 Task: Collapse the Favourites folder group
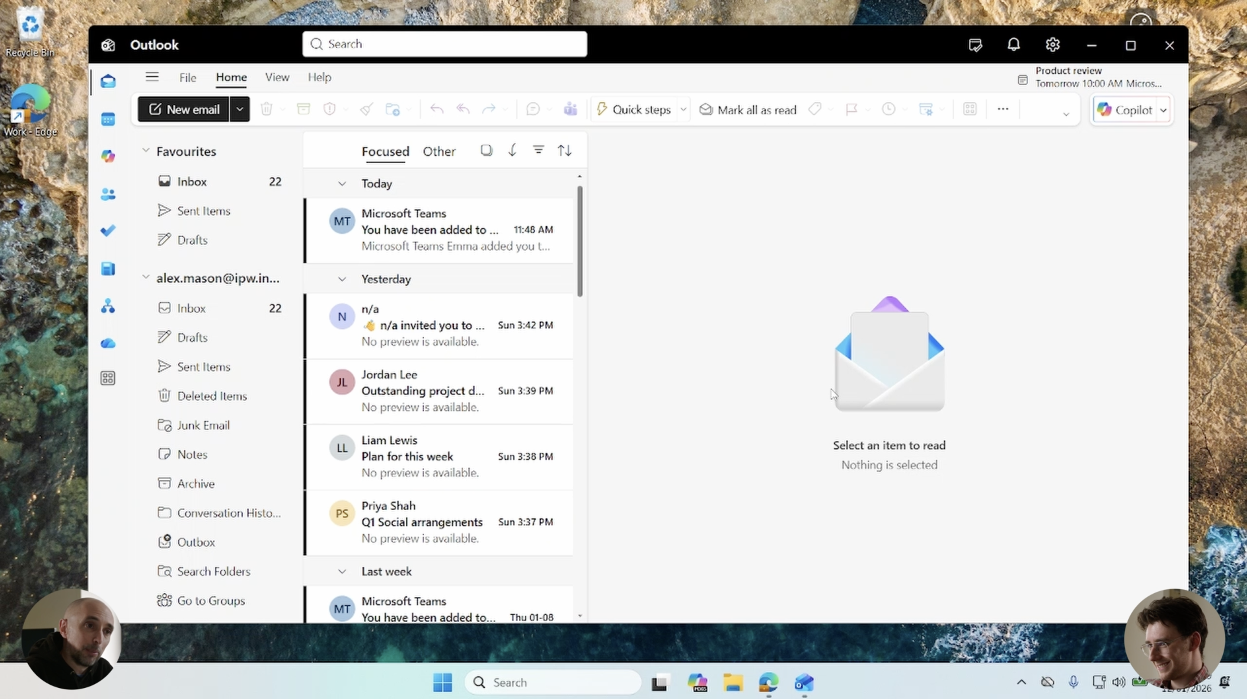pyautogui.click(x=146, y=151)
